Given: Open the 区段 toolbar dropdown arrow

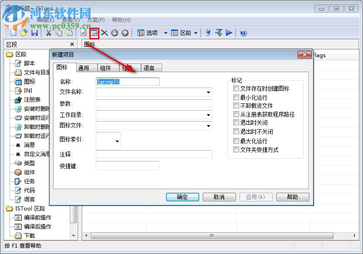Looking at the screenshot, I should (196, 33).
